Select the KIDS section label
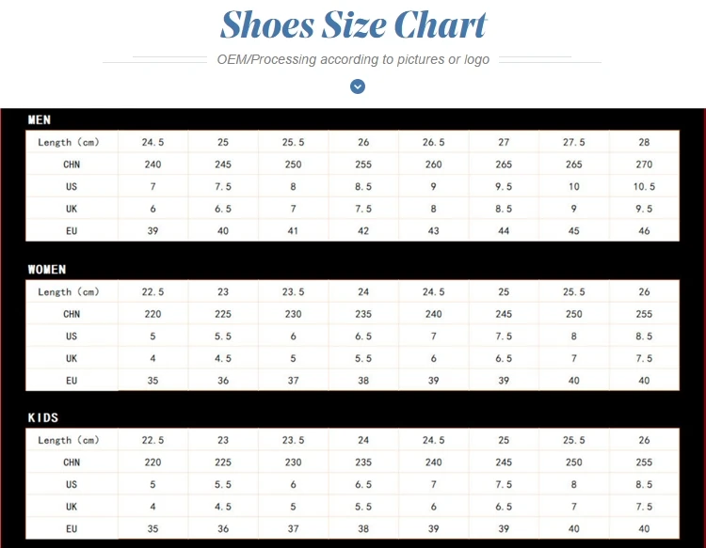706x548 pixels. 43,417
